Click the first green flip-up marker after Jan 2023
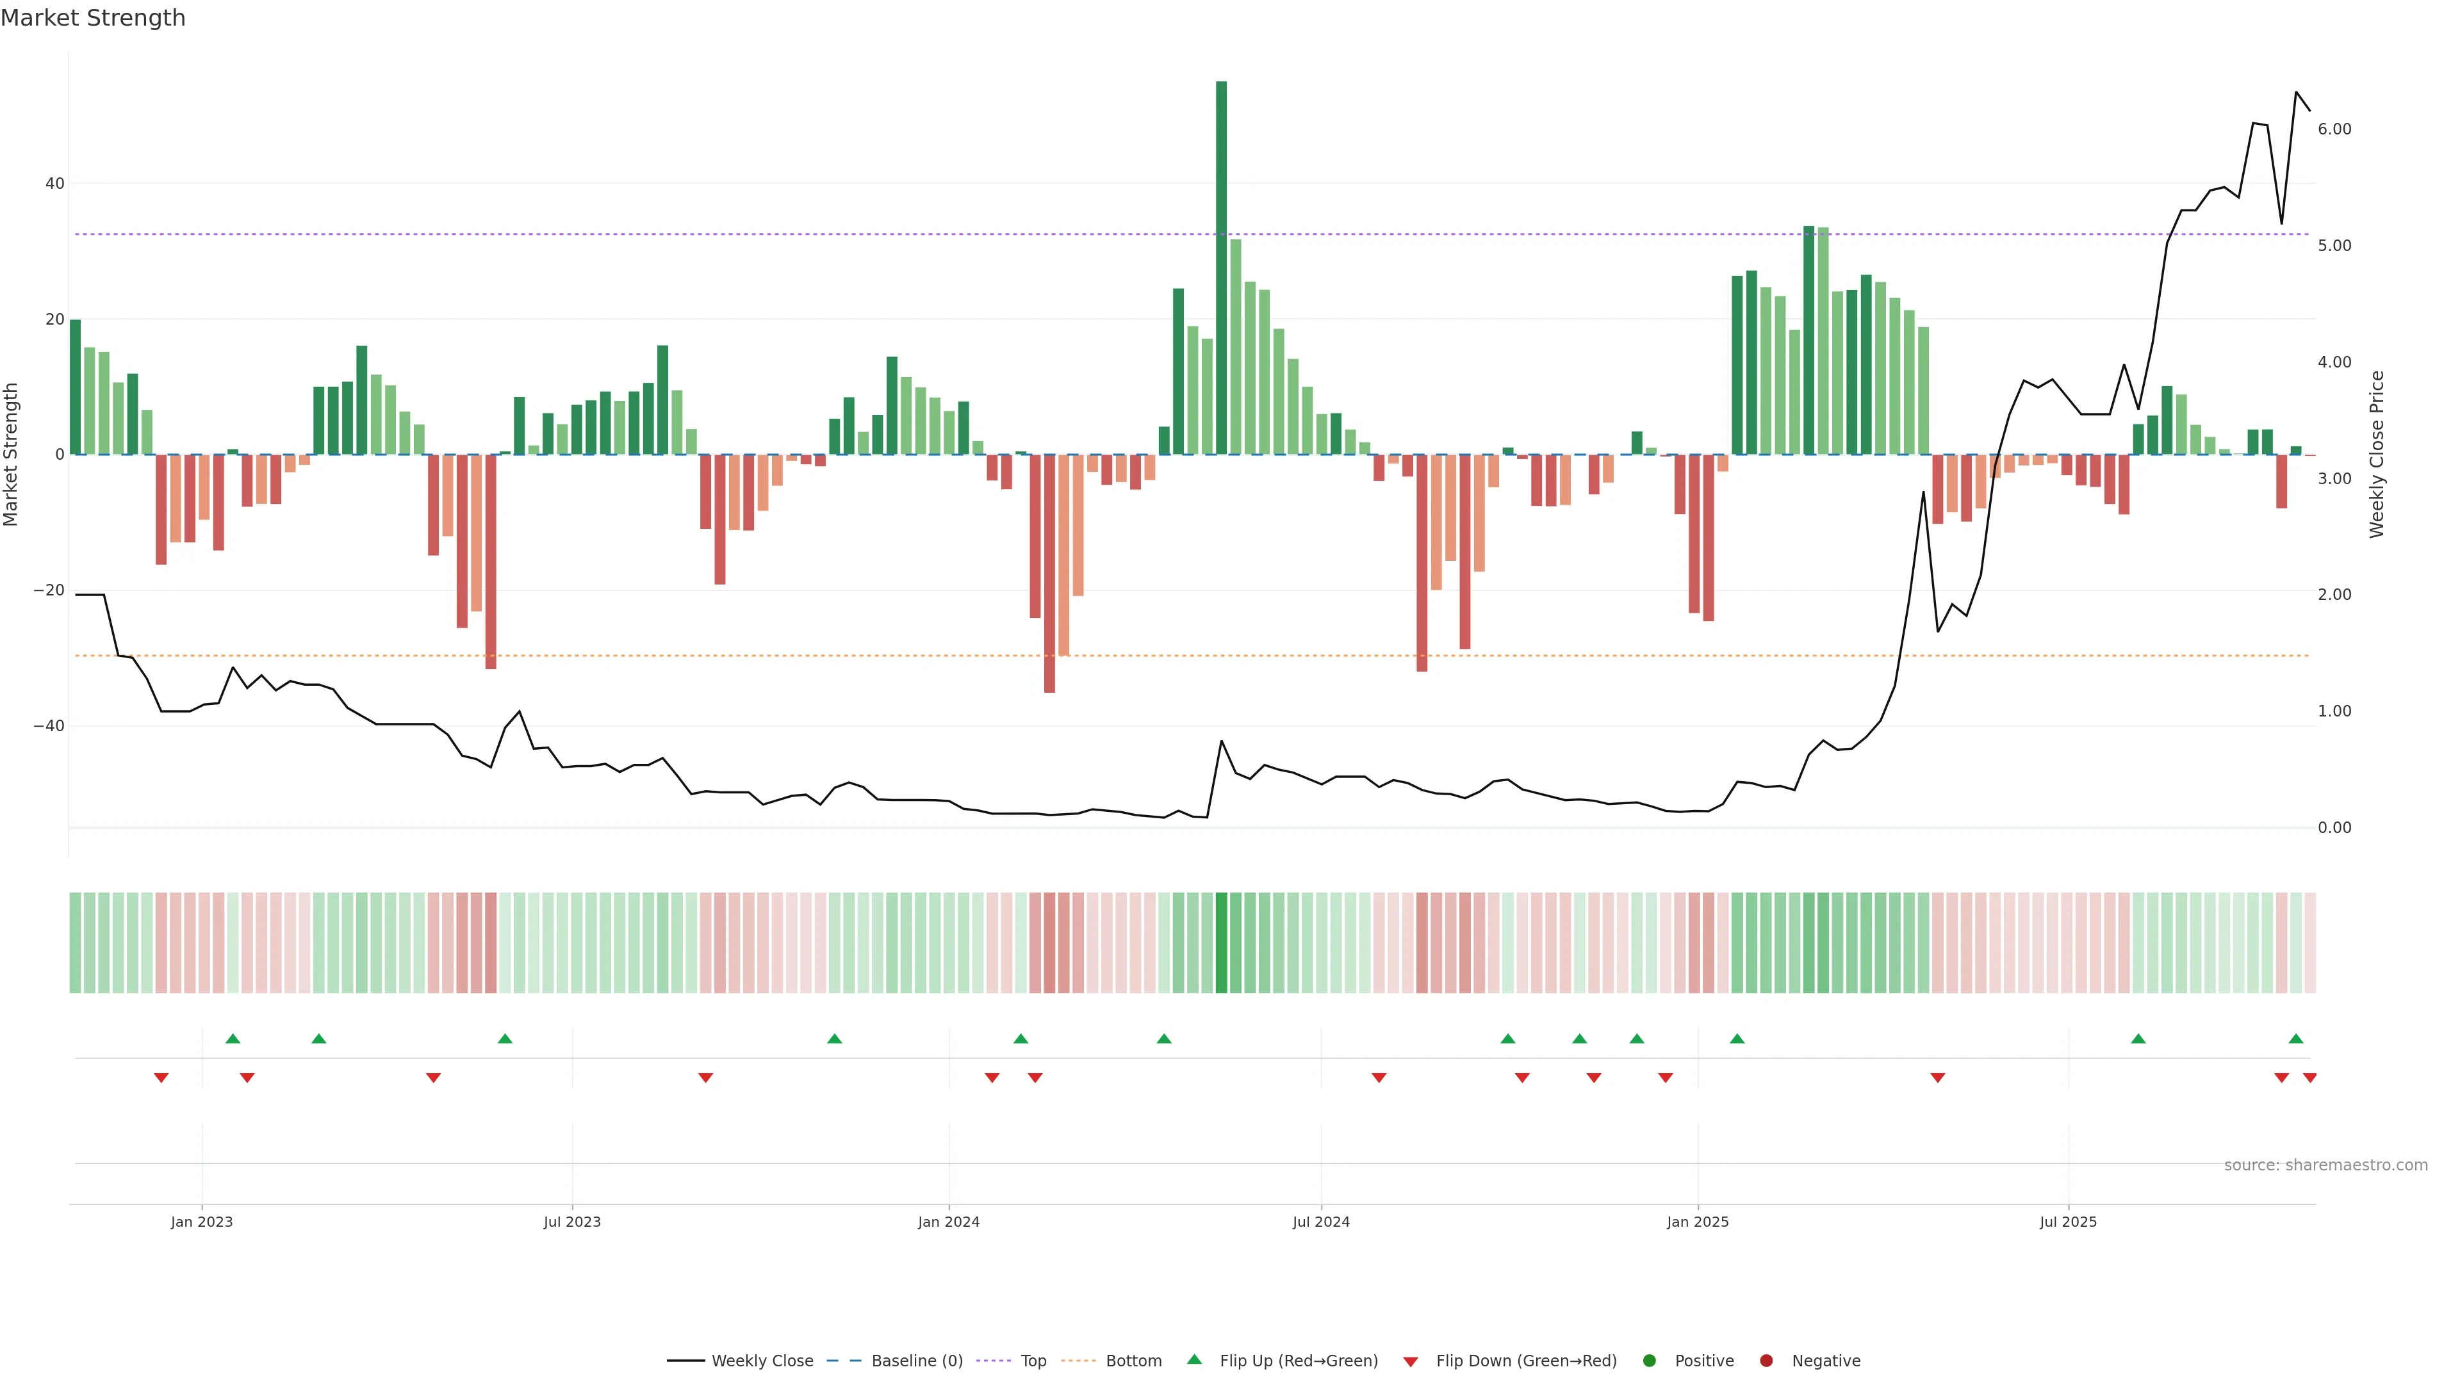Screen dimensions: 2460x1383 tap(232, 1039)
